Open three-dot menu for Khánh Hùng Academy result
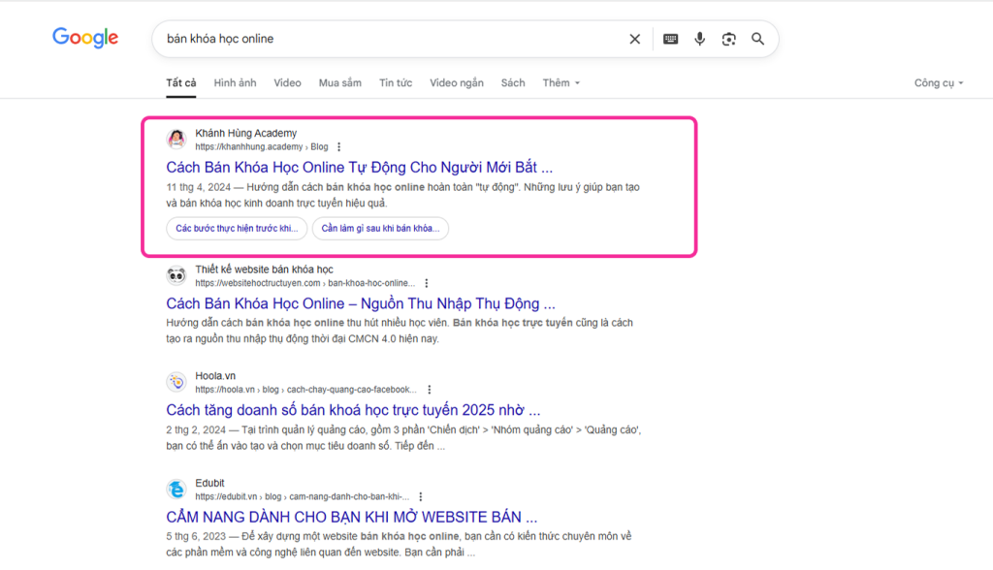This screenshot has width=993, height=570. [x=338, y=147]
